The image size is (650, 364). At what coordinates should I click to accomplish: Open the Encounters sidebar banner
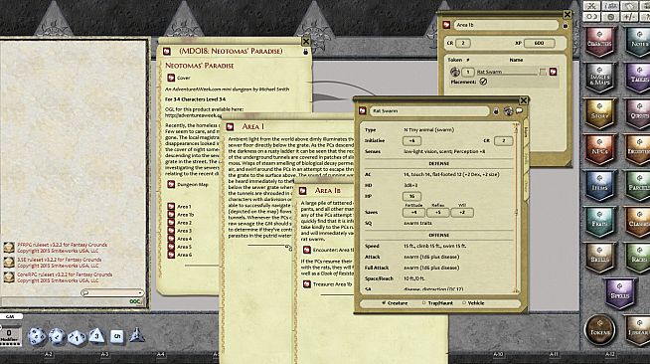[638, 149]
